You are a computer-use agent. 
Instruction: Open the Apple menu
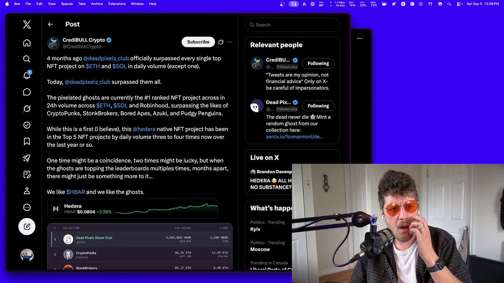click(7, 4)
